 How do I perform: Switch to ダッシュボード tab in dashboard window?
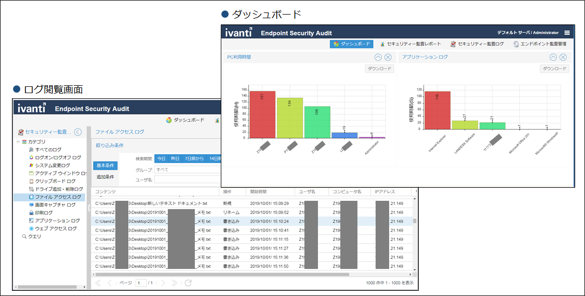tap(351, 44)
